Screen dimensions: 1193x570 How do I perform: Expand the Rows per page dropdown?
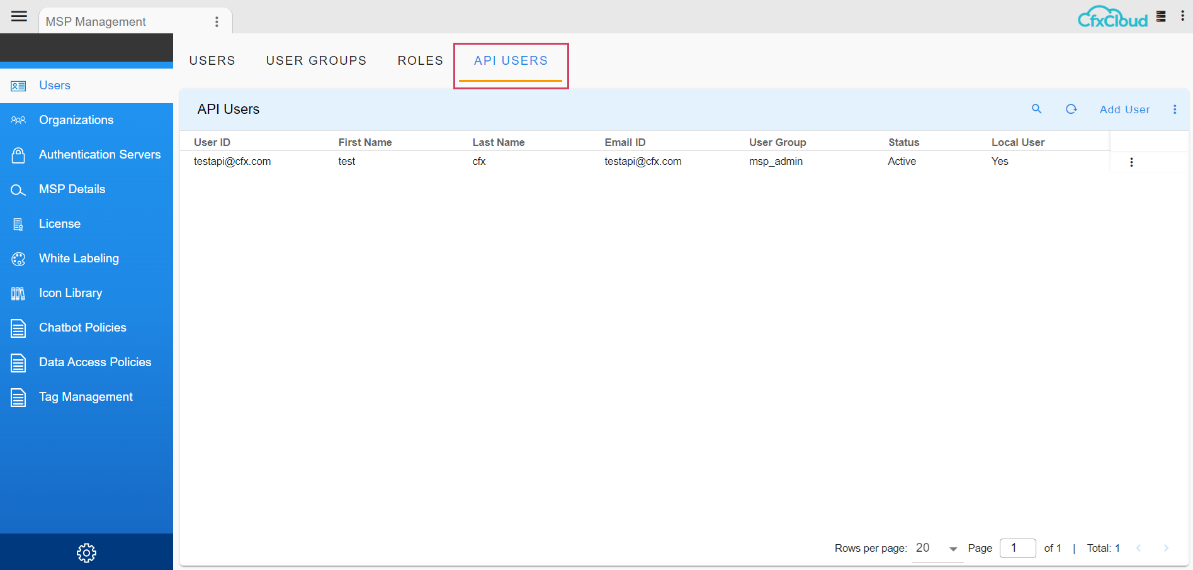[937, 549]
